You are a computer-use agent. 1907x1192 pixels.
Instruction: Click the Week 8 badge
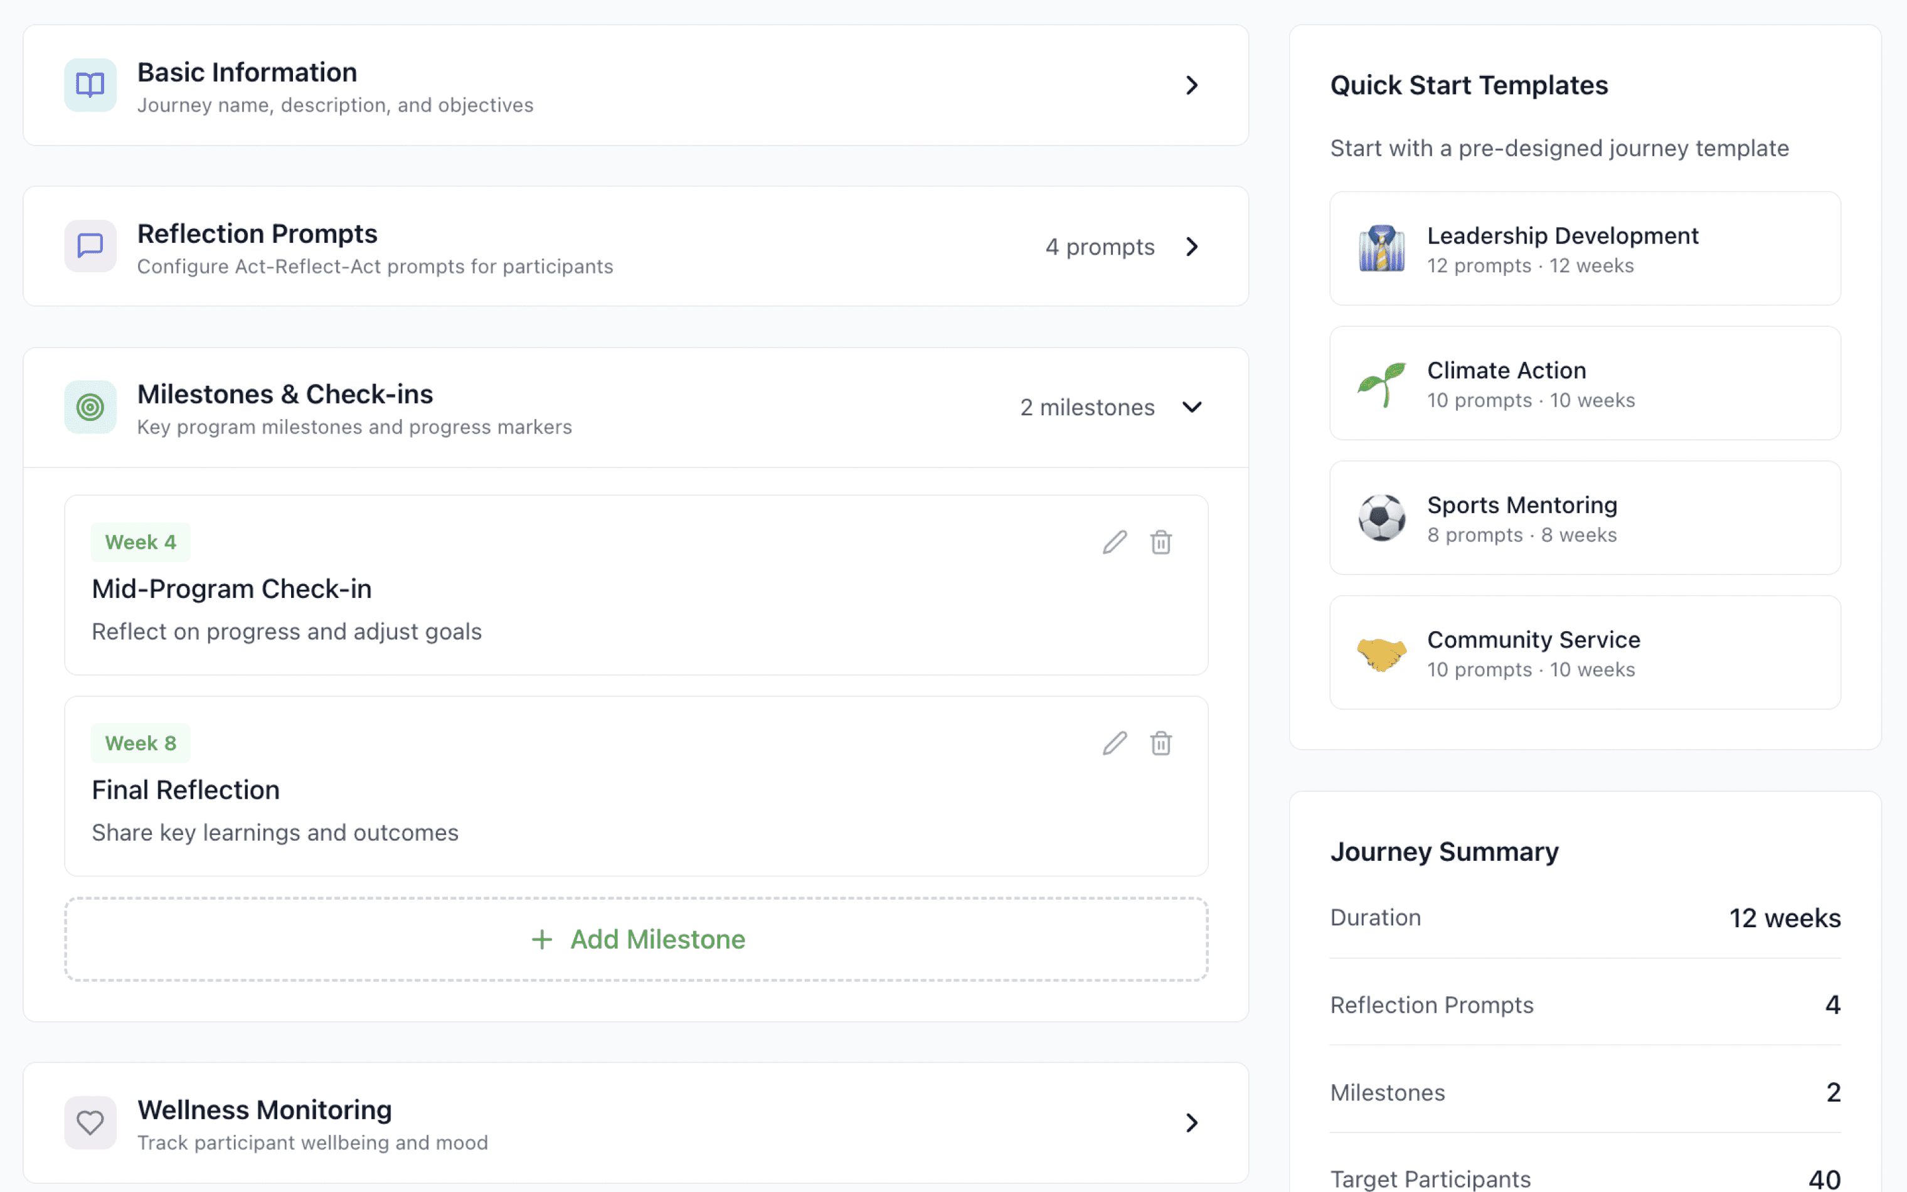141,743
